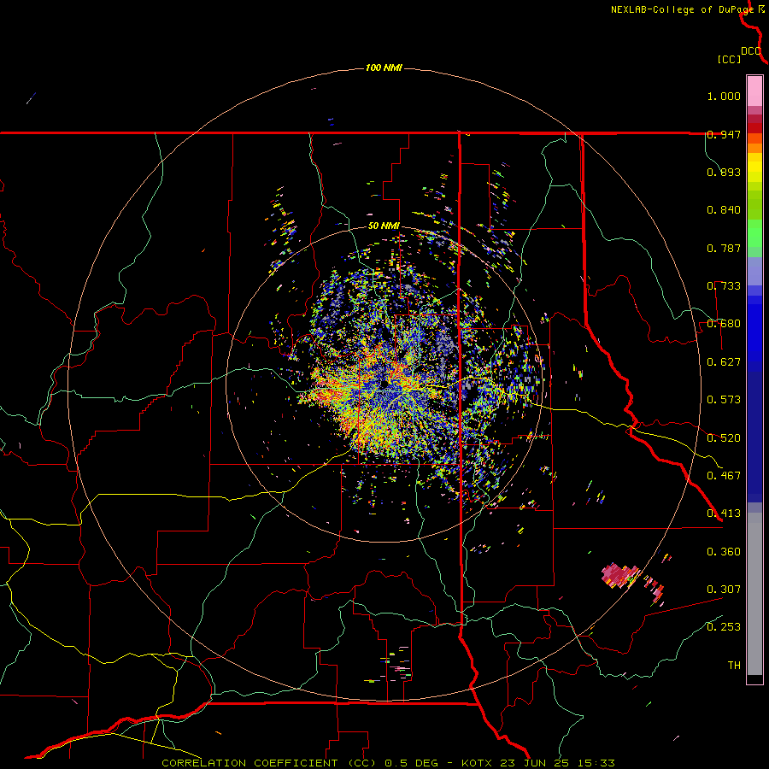Click the 0.413 scale value

tap(724, 514)
